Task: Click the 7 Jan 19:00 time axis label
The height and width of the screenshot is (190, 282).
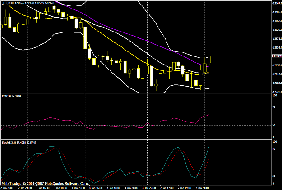Action: click(x=185, y=188)
